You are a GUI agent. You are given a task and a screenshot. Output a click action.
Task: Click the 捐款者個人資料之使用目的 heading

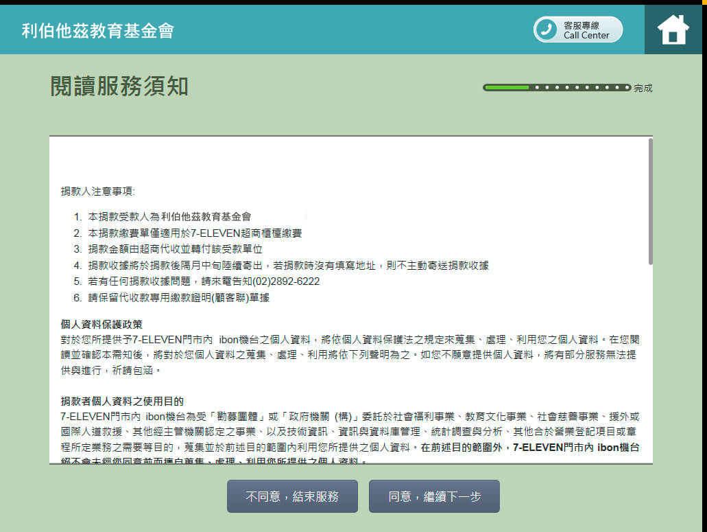click(x=122, y=401)
